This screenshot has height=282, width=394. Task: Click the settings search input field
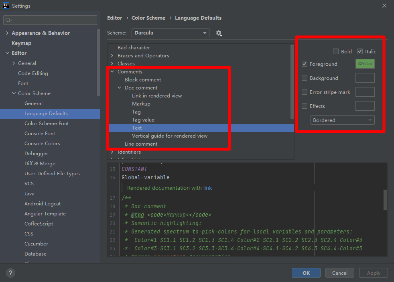pos(50,20)
